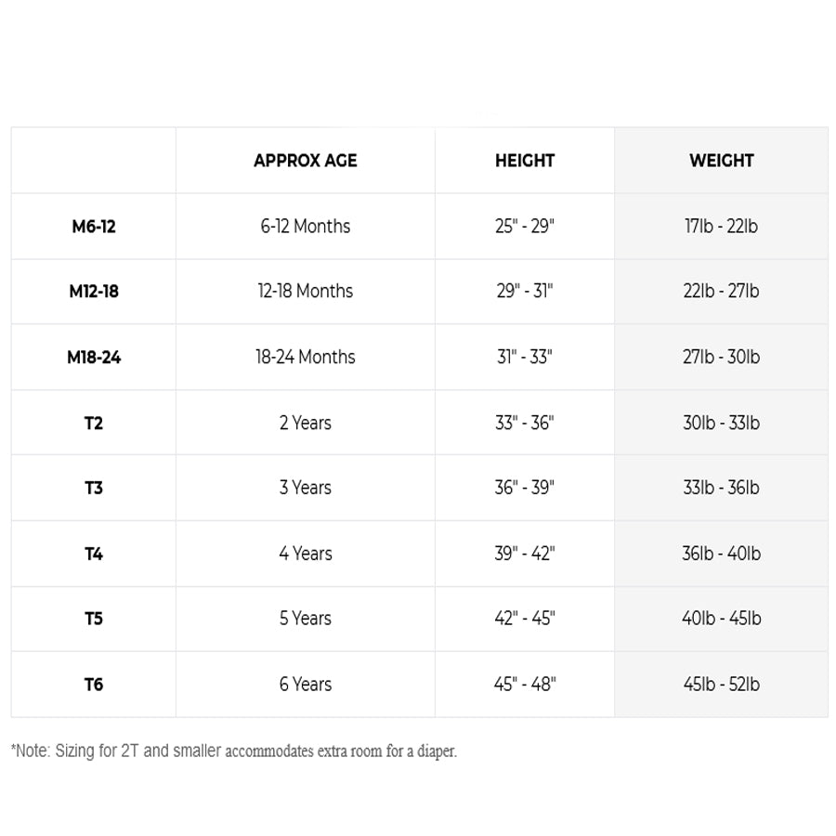Click the 18-24 Months age cell
The height and width of the screenshot is (836, 836).
(x=305, y=358)
